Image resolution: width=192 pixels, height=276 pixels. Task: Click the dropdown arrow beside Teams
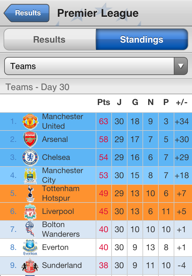click(181, 66)
